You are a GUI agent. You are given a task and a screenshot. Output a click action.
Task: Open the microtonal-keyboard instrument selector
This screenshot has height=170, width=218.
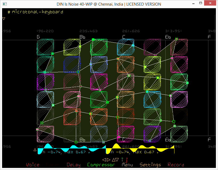[37, 12]
